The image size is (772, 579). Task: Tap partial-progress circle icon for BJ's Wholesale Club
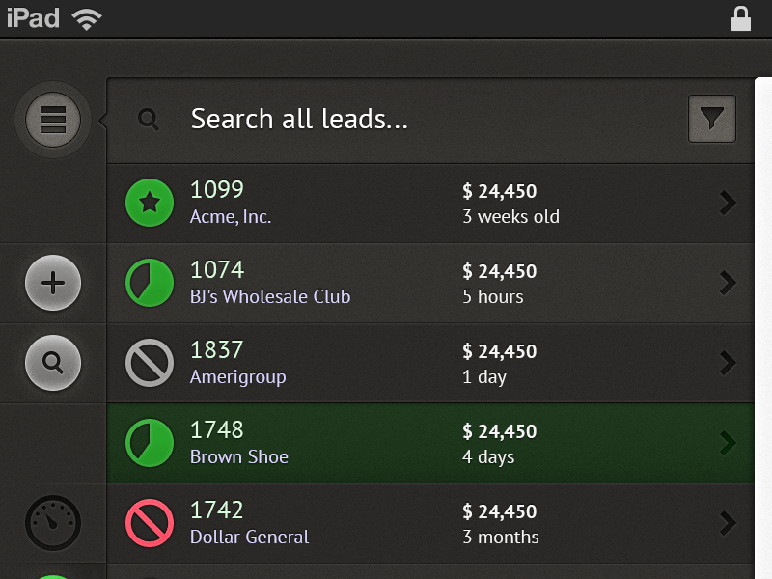point(150,283)
